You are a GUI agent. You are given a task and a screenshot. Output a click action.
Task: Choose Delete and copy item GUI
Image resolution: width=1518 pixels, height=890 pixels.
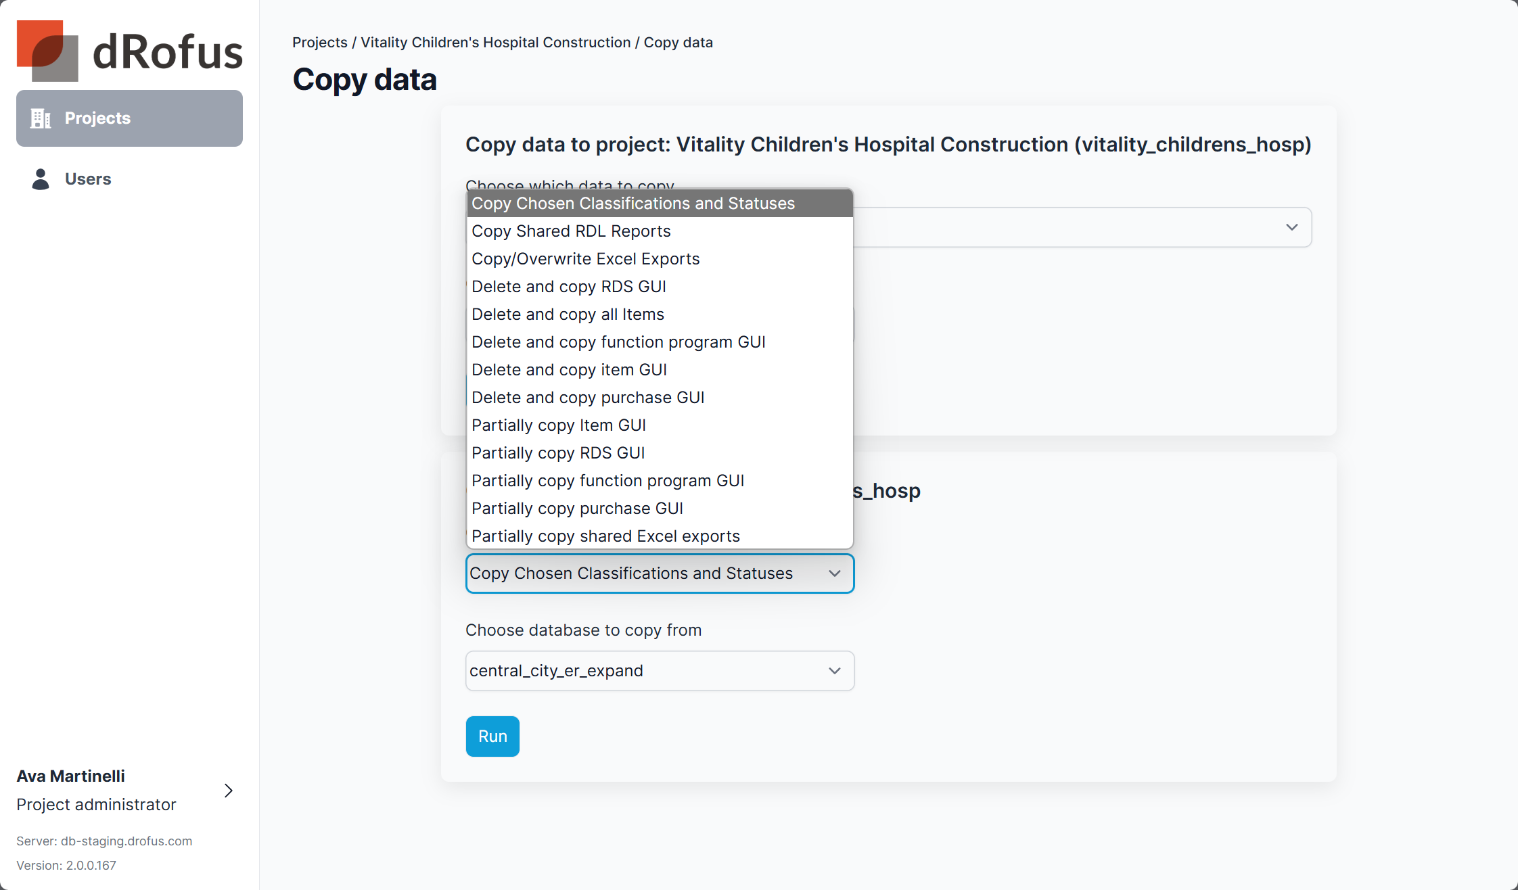pos(569,370)
